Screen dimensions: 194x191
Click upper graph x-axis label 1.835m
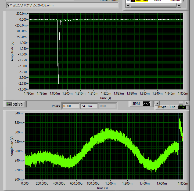point(145,93)
